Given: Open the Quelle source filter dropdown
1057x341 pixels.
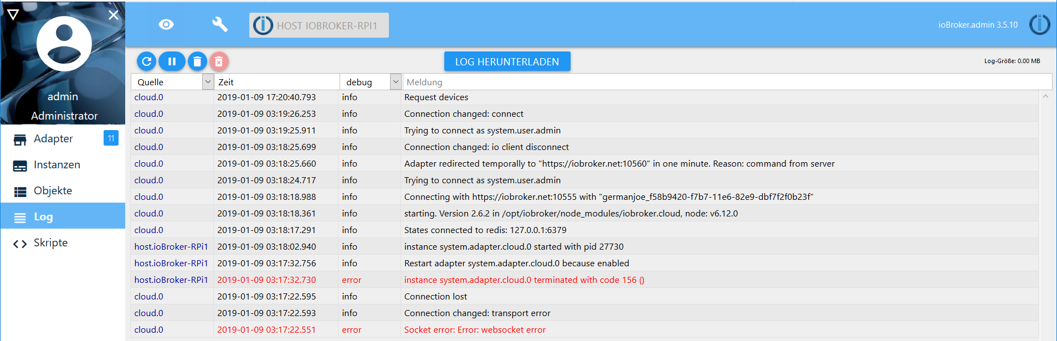Looking at the screenshot, I should tap(208, 82).
